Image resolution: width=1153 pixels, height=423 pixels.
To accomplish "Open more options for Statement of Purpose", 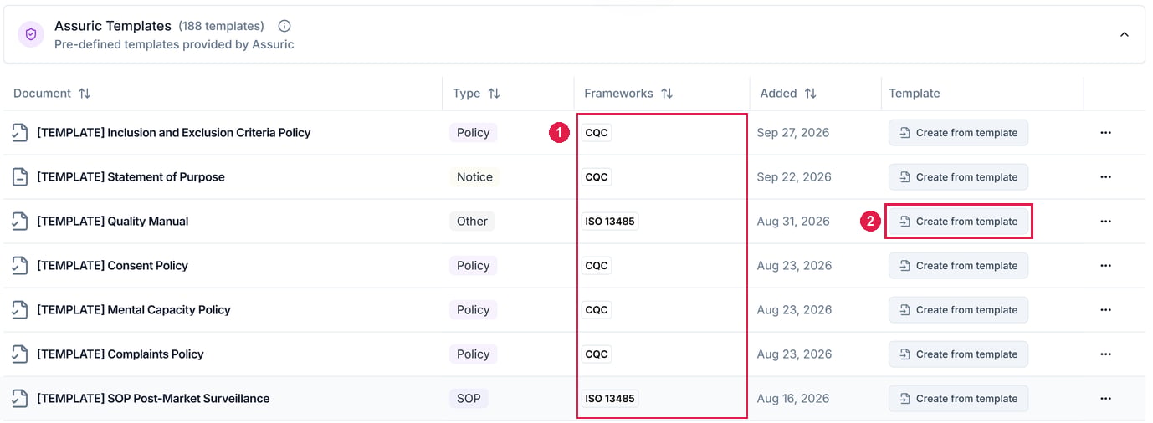I will [x=1105, y=177].
